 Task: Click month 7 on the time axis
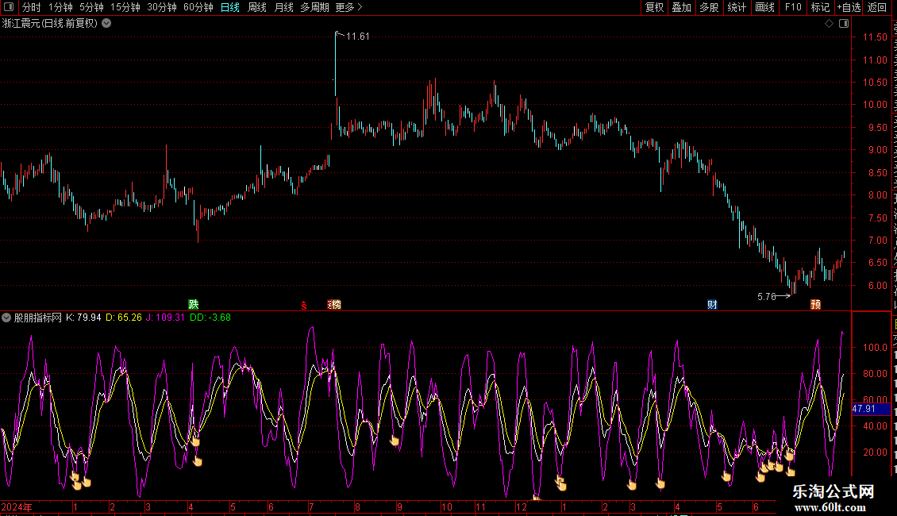311,506
